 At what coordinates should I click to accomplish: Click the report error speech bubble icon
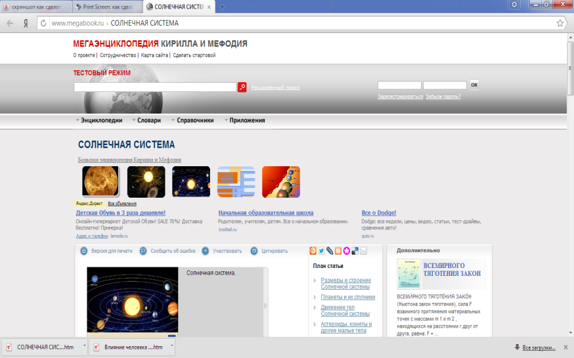(x=143, y=251)
